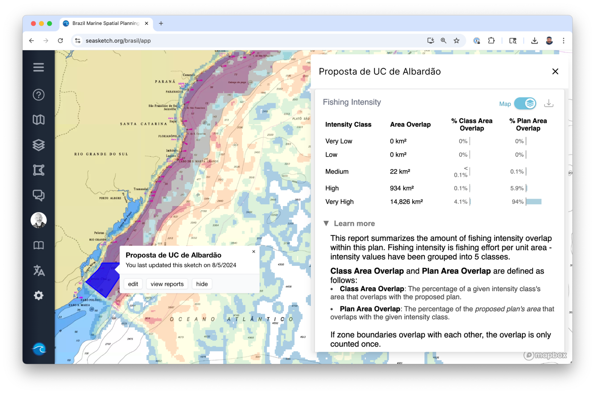This screenshot has width=595, height=394.
Task: Toggle the Fishing Intensity Map layer switch
Action: click(x=525, y=103)
